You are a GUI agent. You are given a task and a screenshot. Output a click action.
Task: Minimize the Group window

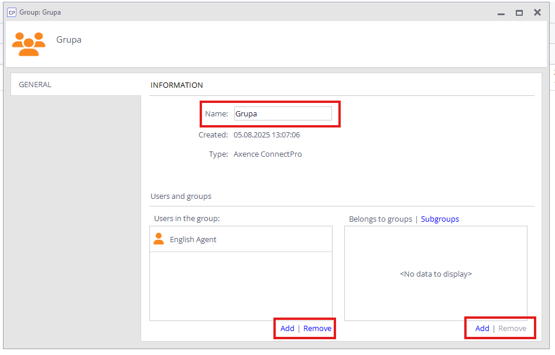pyautogui.click(x=501, y=13)
